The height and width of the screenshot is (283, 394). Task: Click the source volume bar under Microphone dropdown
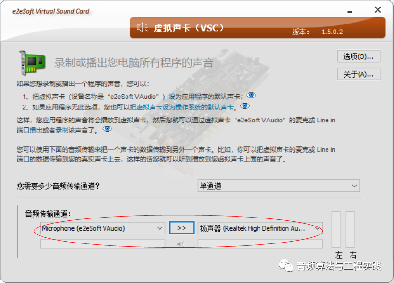[102, 243]
